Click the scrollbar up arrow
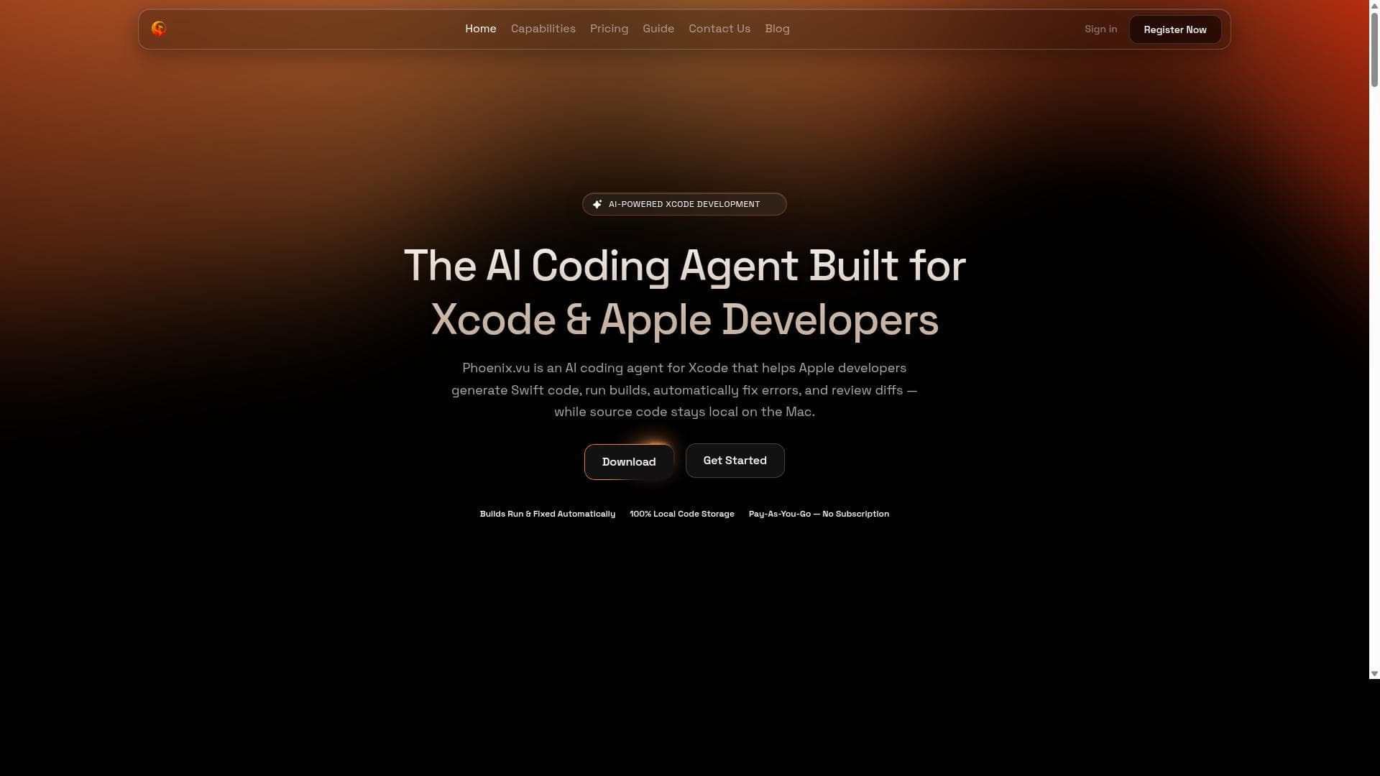Image resolution: width=1380 pixels, height=776 pixels. 1374,5
